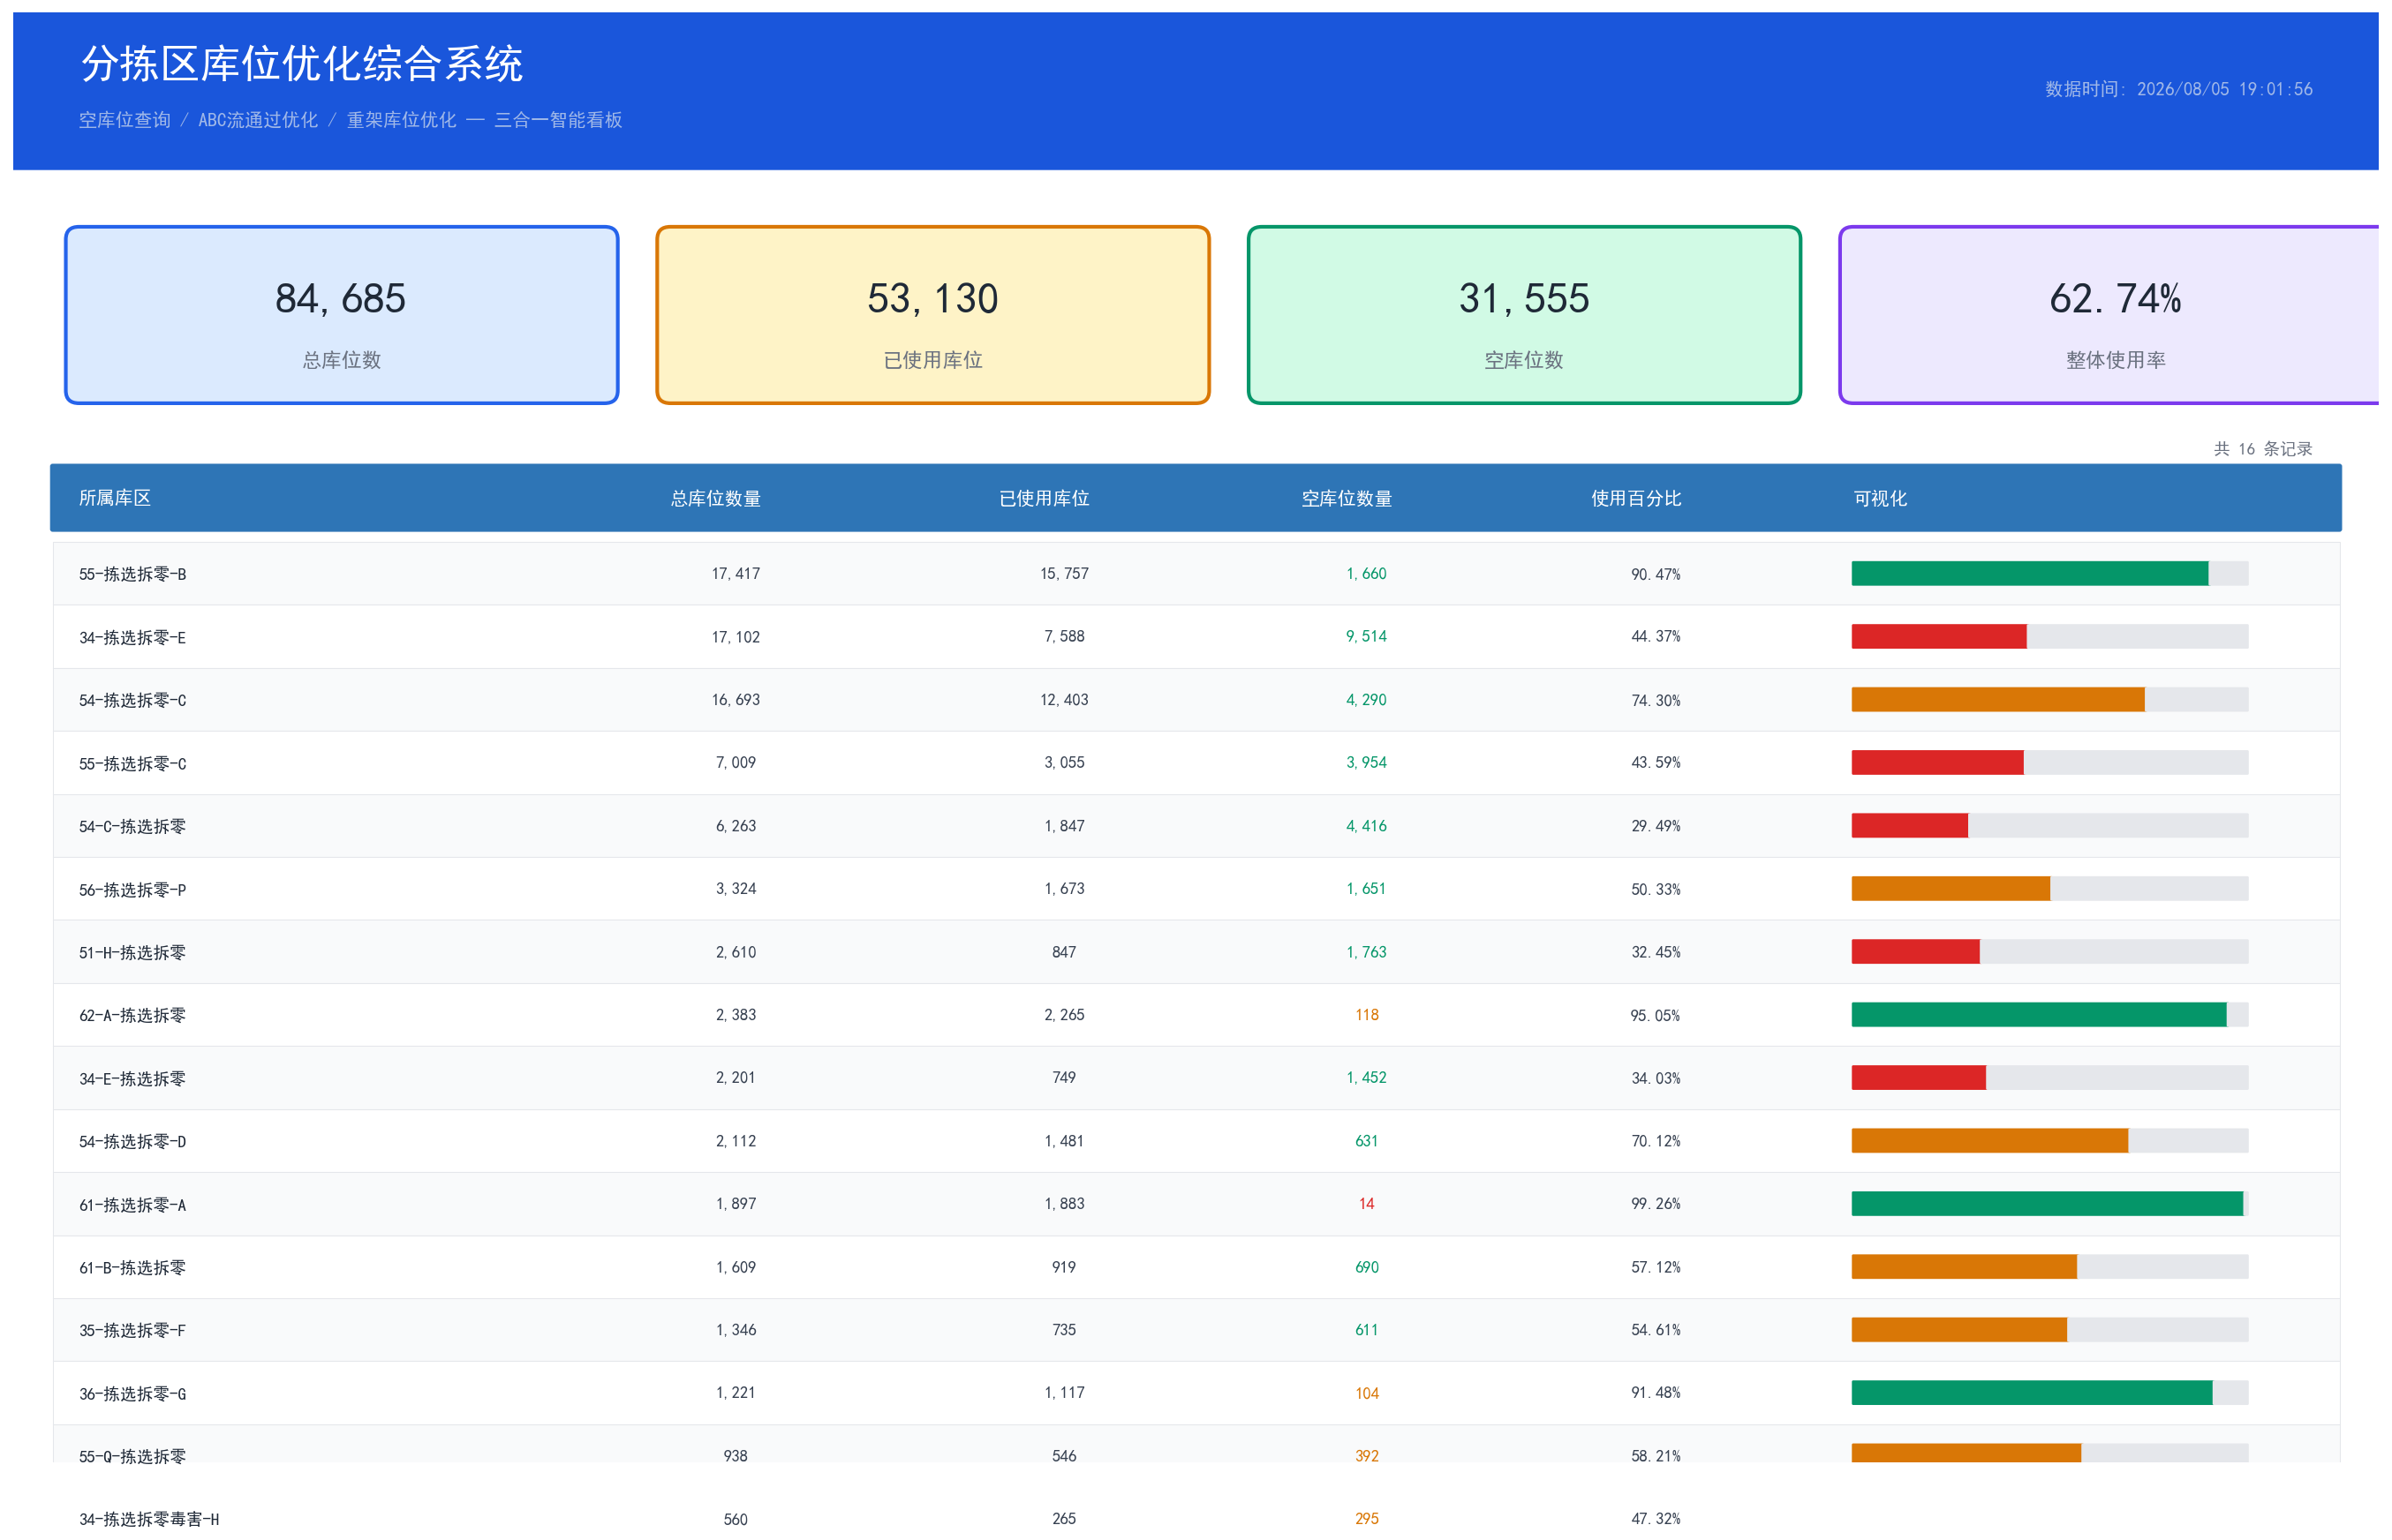Click the red empty count 14

pos(1367,1204)
